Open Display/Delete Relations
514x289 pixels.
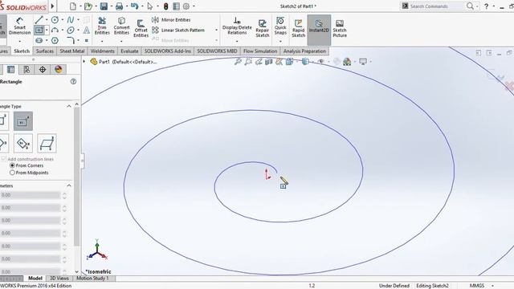pyautogui.click(x=237, y=26)
